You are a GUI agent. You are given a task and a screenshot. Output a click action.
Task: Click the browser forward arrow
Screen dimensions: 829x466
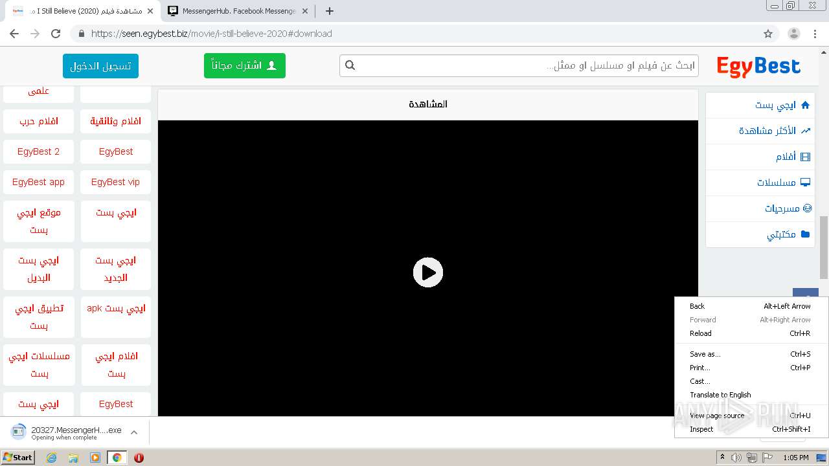click(x=35, y=34)
